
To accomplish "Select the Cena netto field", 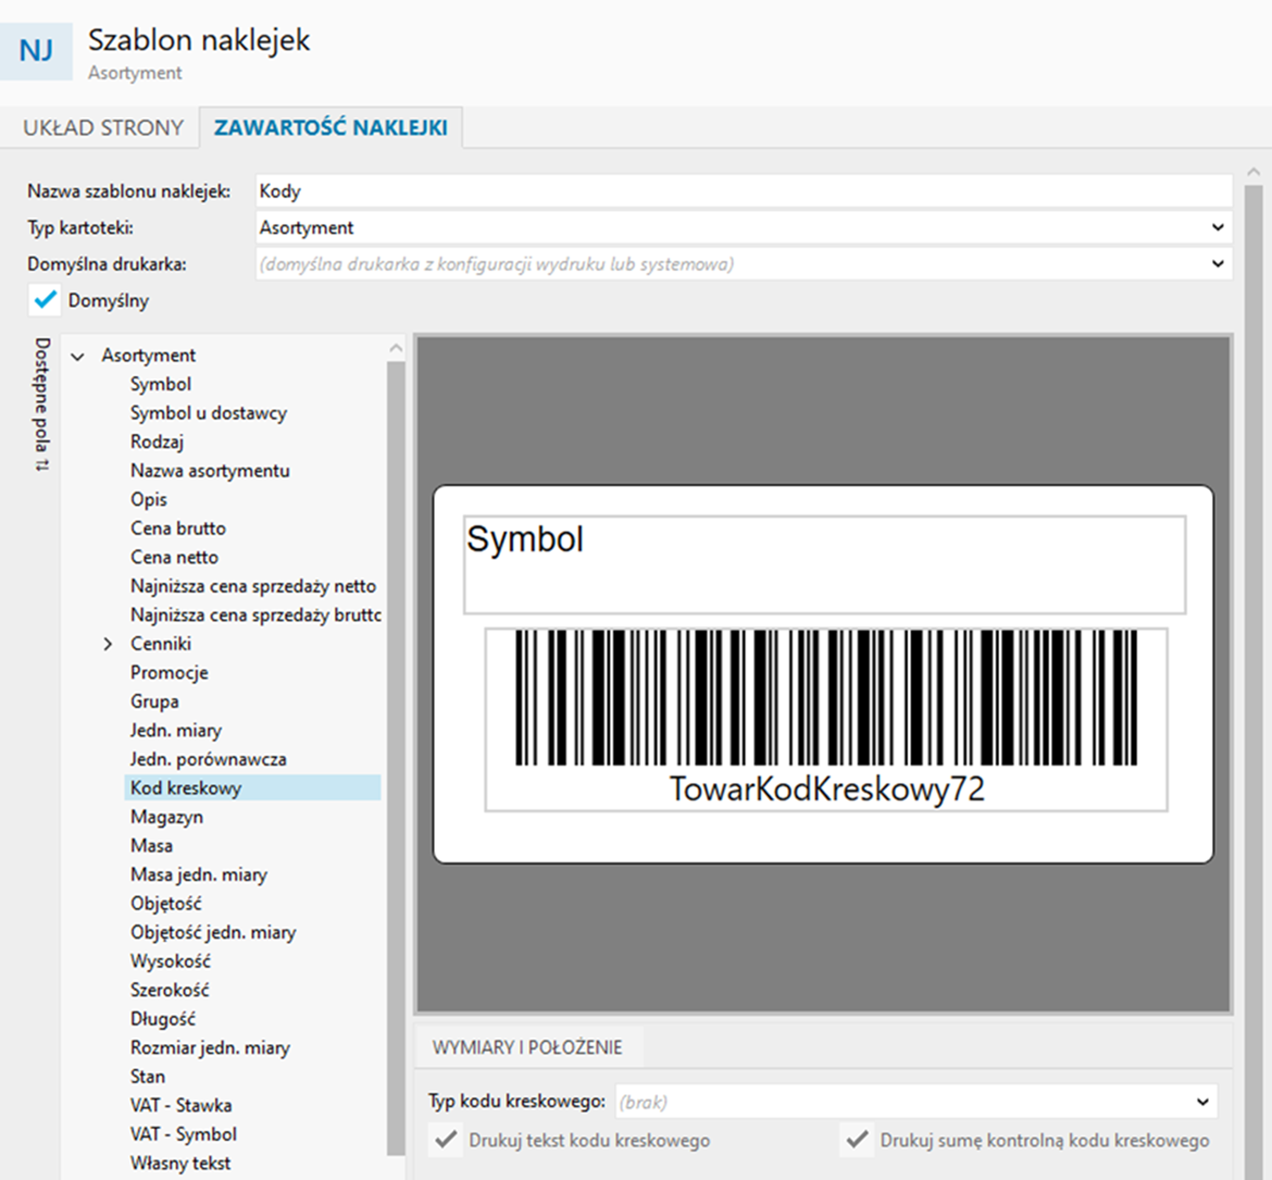I will [x=175, y=557].
